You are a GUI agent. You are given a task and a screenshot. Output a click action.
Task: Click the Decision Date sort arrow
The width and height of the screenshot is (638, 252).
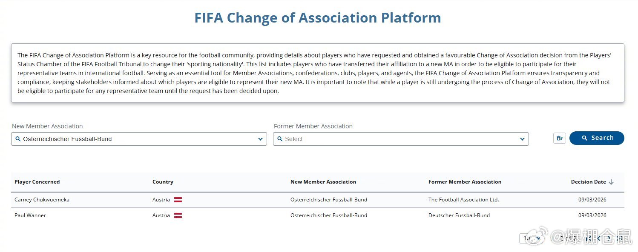611,182
